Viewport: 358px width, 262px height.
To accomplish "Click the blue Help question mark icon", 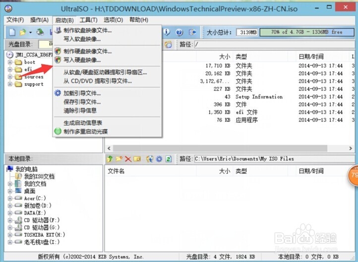I will click(179, 32).
